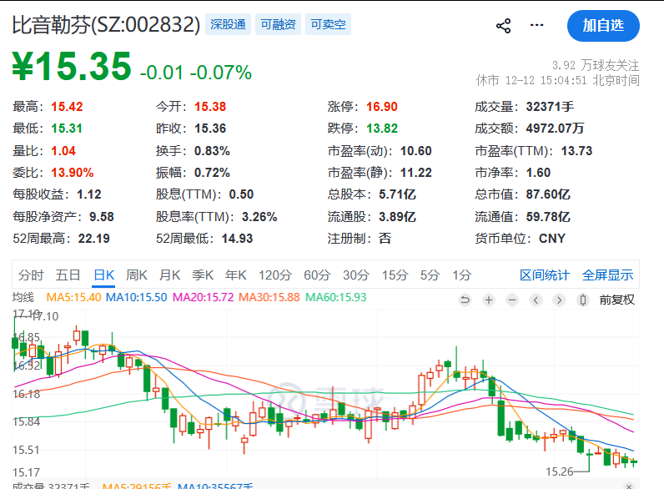Switch to the 分时 chart tab

pyautogui.click(x=31, y=275)
